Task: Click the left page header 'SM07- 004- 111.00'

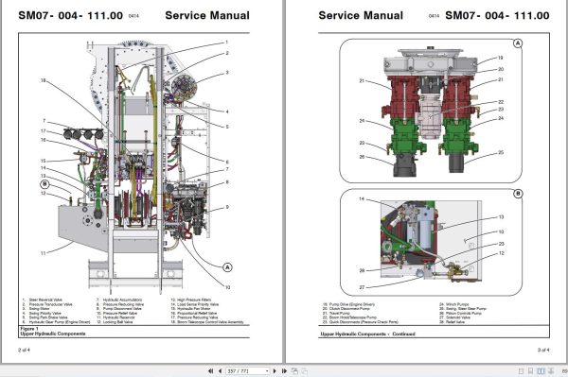Action: pyautogui.click(x=71, y=15)
